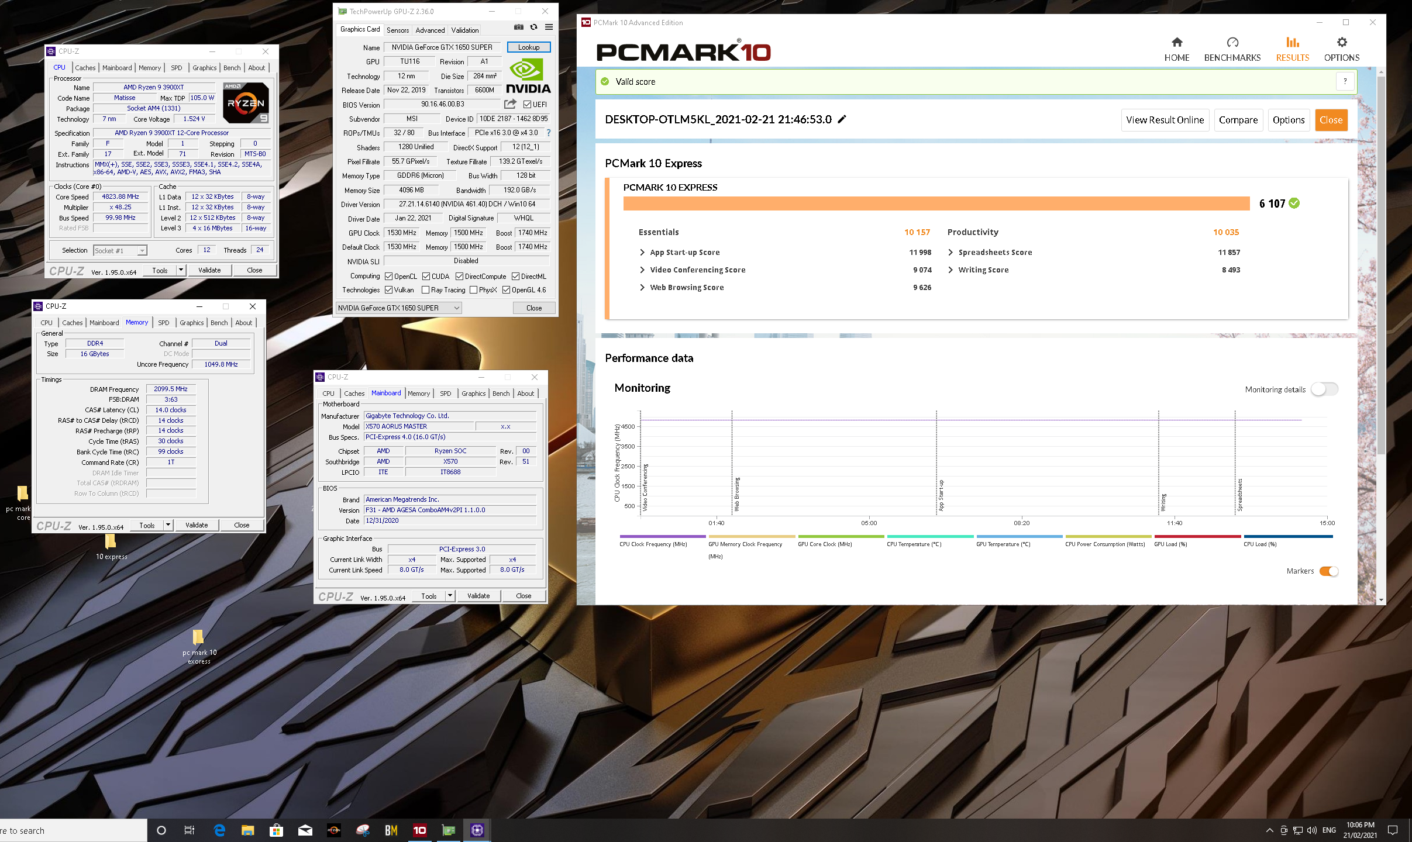Switch to Advanced tab in GPU-Z
The image size is (1412, 842).
430,30
